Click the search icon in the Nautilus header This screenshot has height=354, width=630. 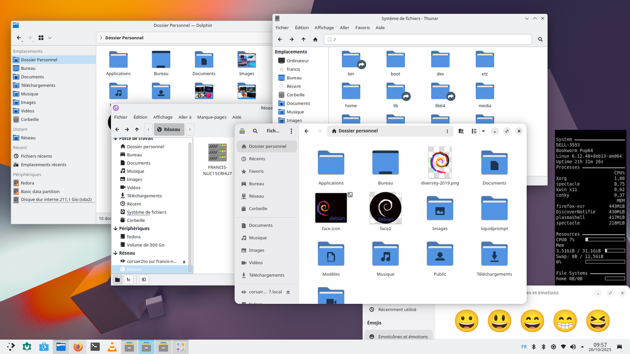tap(255, 131)
